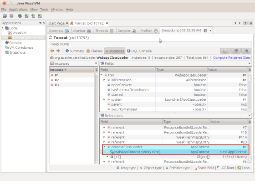Open the Window menu
Screen dimensions: 255x181
point(57,10)
